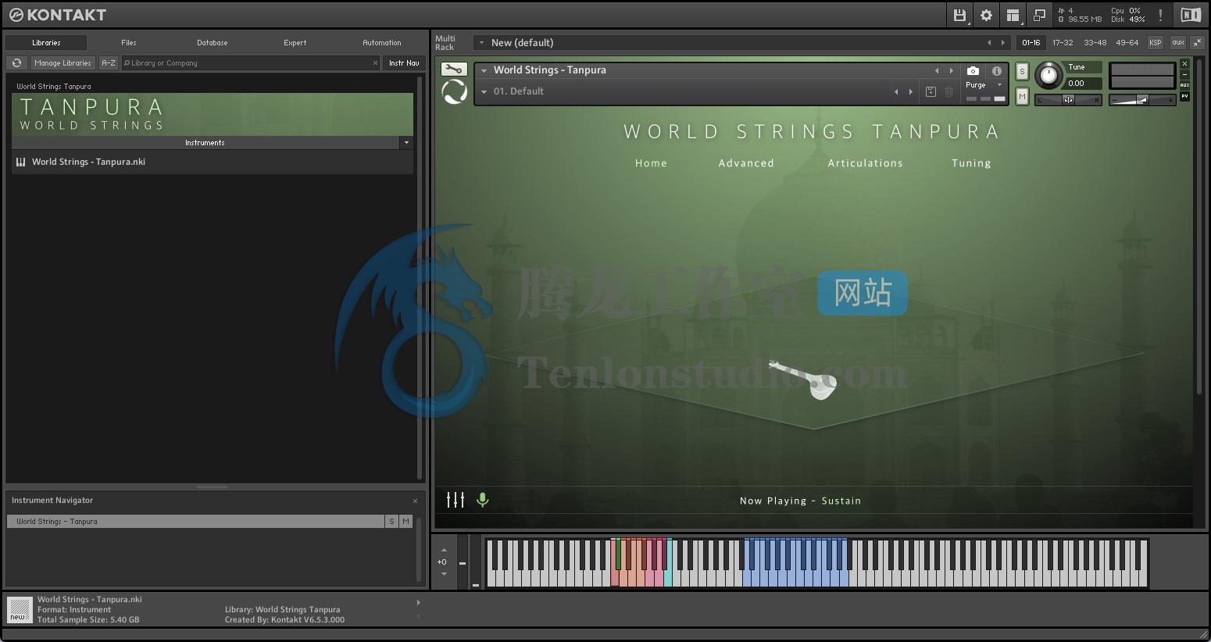Remove the instrument with X button
Screen dimensions: 1211x642
[1184, 64]
